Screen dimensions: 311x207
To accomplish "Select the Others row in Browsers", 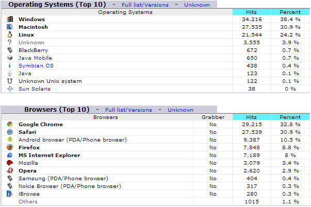I will click(28, 201).
